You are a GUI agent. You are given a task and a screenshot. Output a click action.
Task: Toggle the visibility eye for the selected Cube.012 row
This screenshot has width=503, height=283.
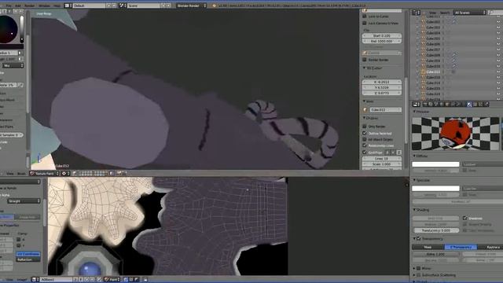point(499,72)
